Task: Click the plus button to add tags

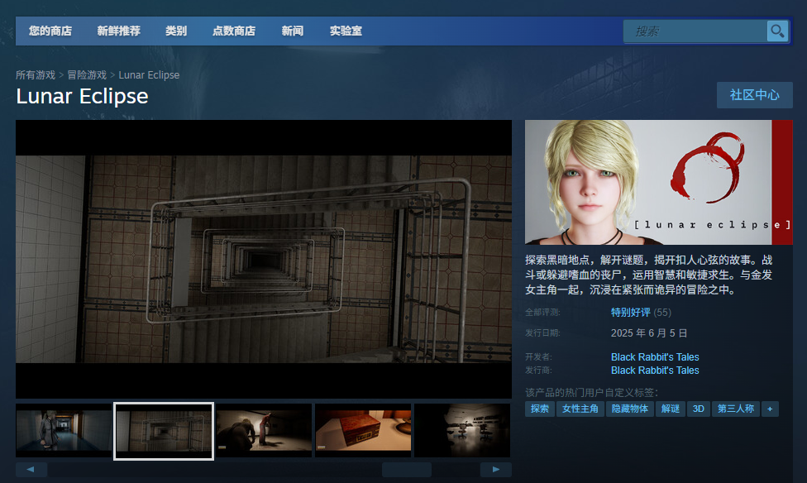Action: (x=770, y=409)
